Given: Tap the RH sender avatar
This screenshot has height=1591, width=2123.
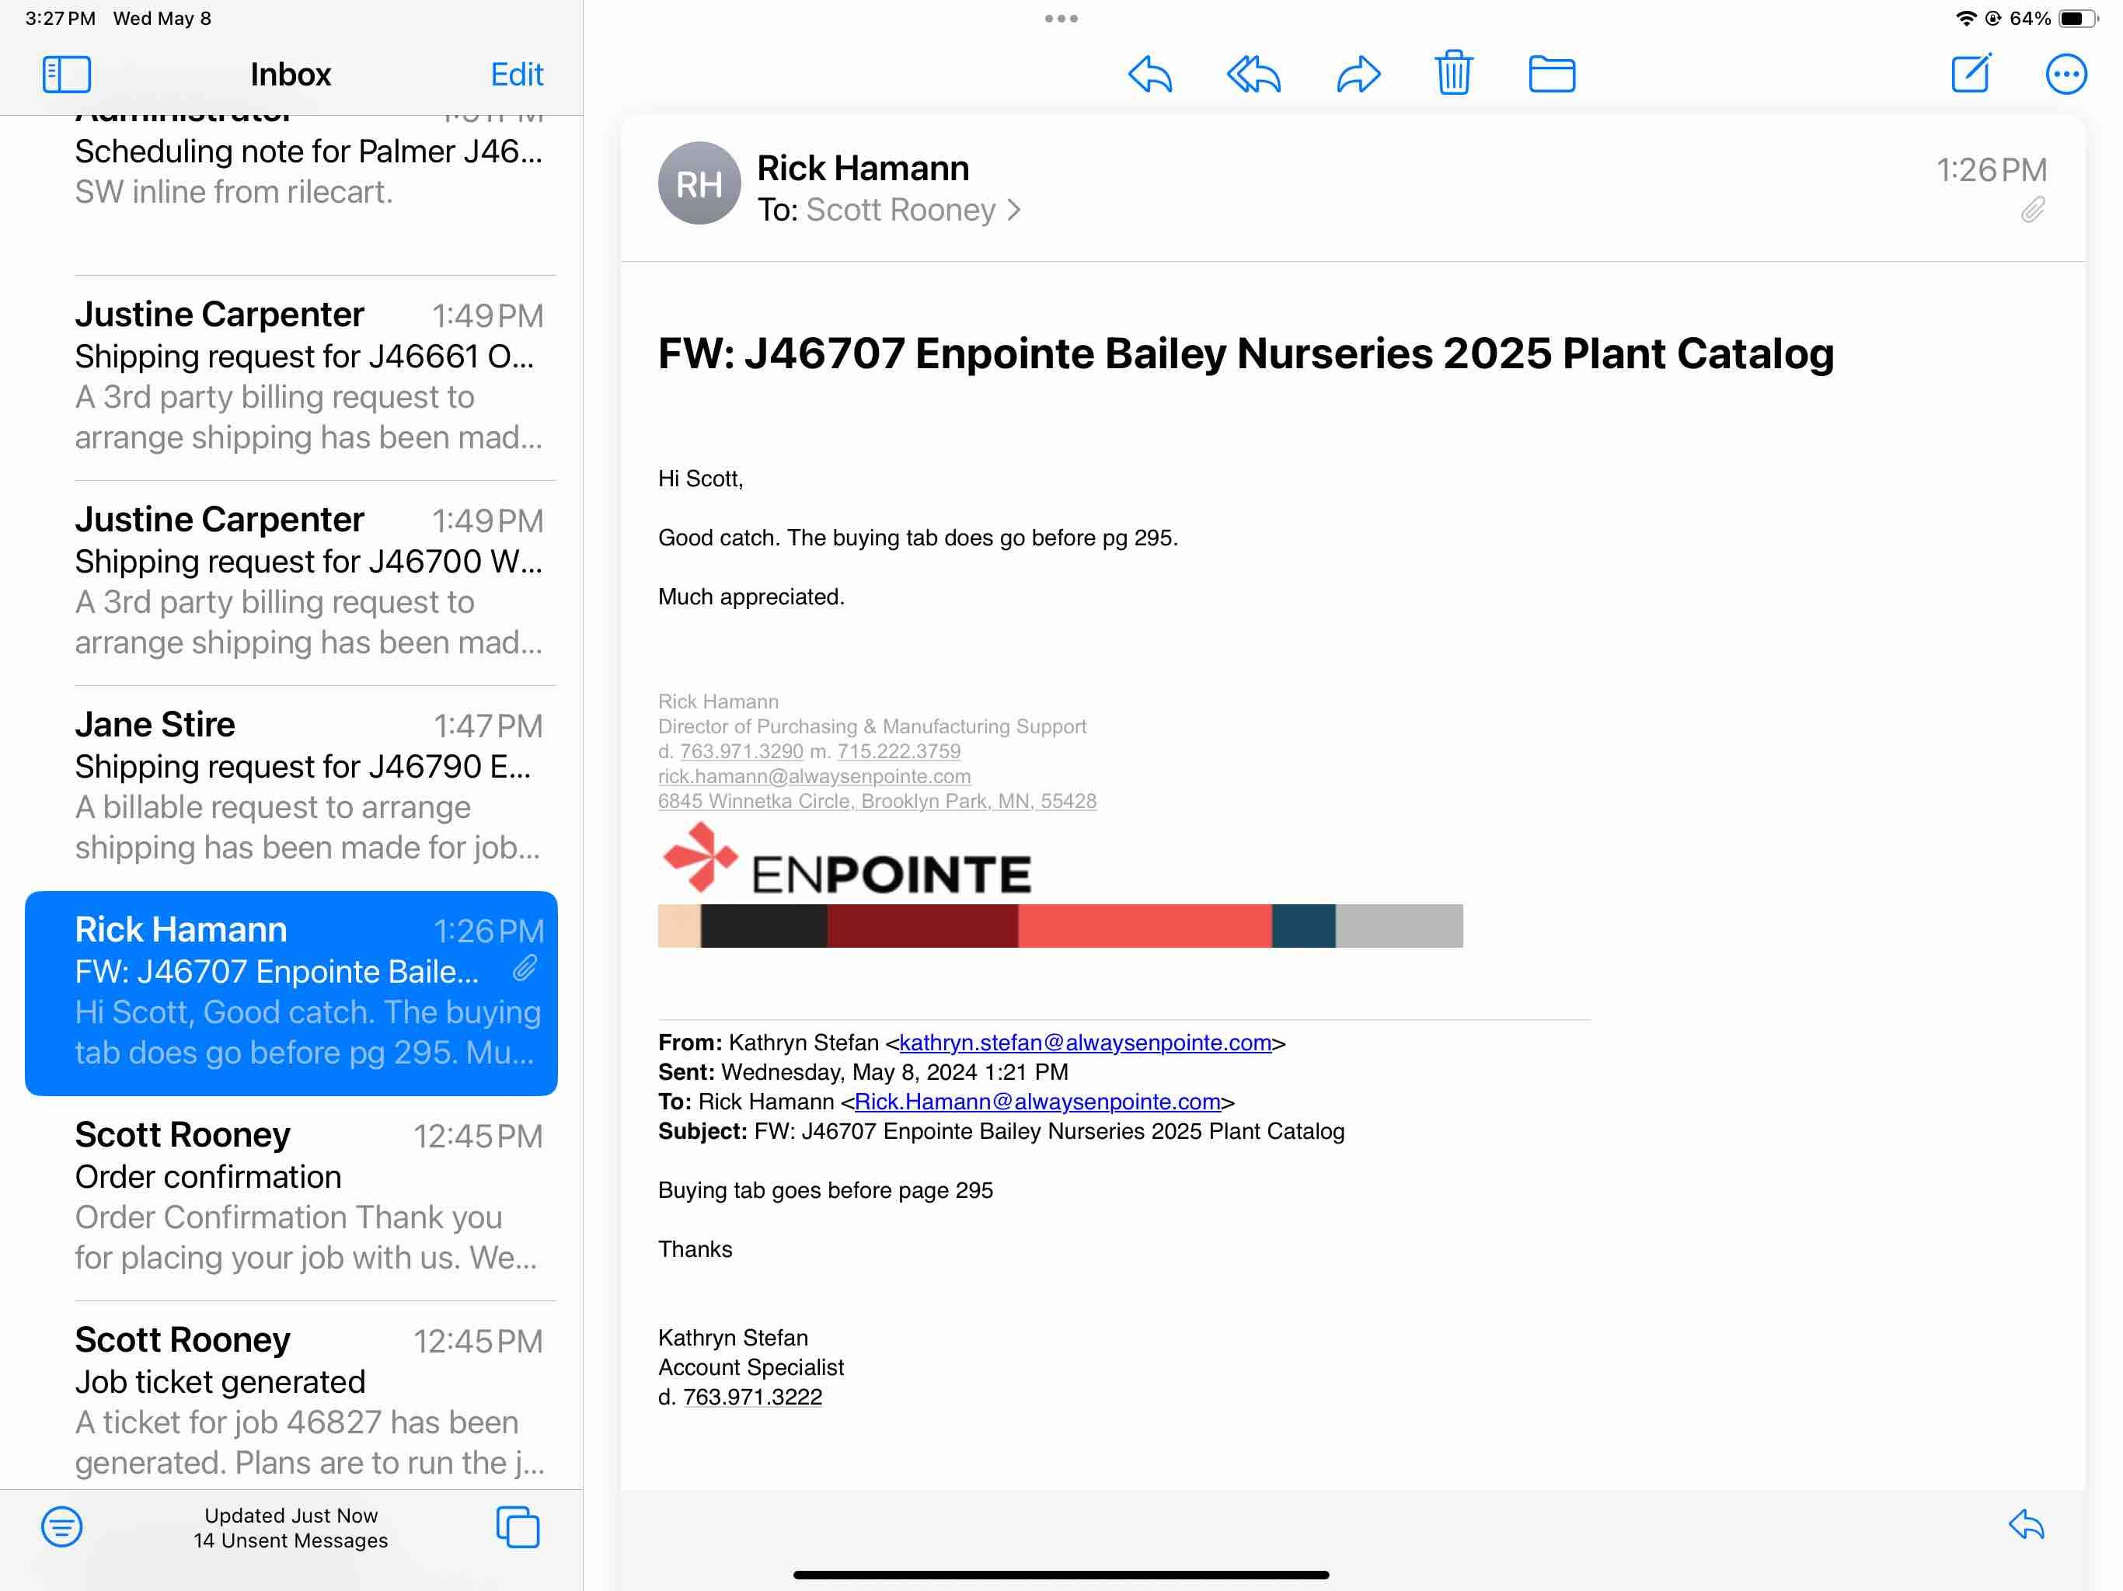Looking at the screenshot, I should 699,183.
